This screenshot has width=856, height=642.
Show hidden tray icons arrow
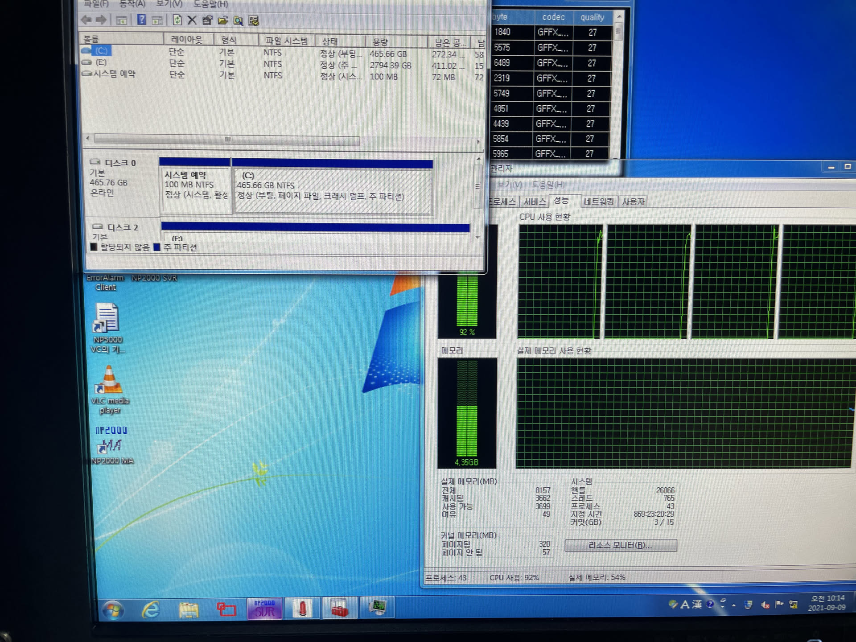[733, 605]
